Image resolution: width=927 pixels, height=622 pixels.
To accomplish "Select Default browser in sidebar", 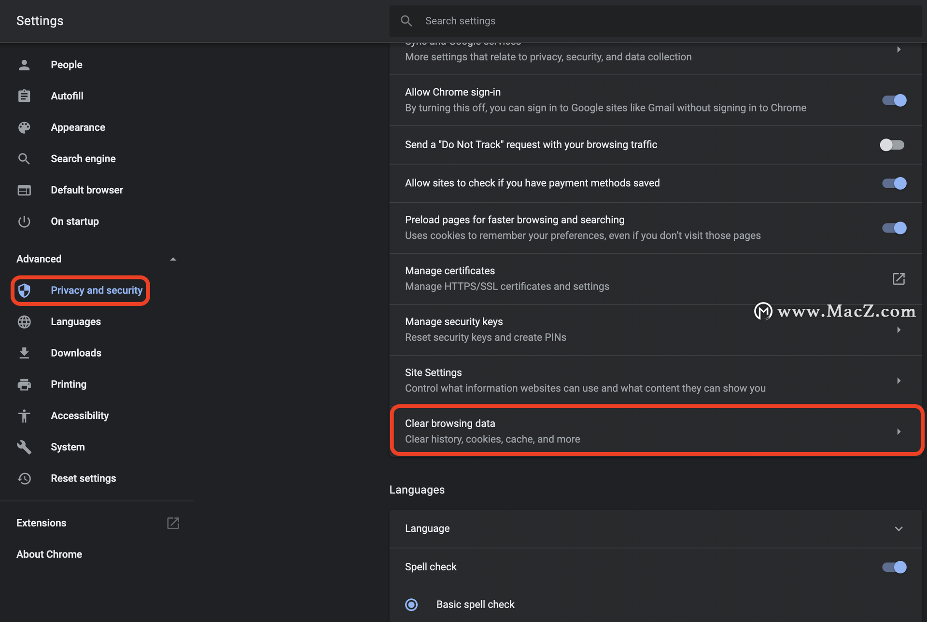I will [87, 190].
